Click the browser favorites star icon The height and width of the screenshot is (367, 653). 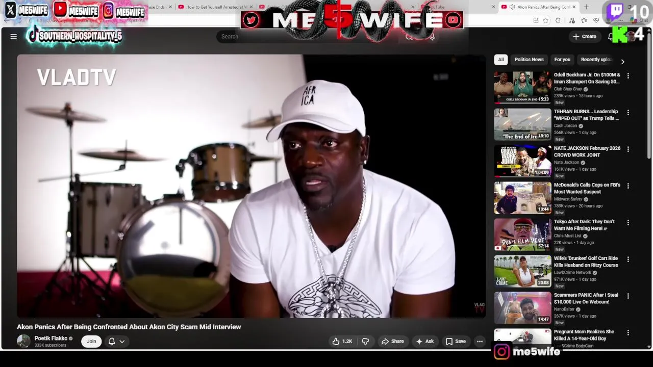546,20
